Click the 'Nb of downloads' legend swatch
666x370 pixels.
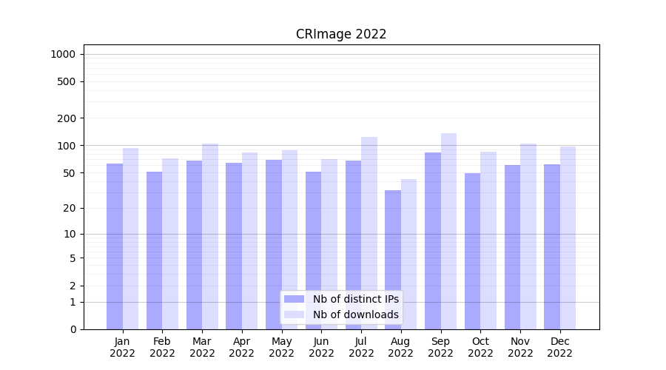[294, 314]
